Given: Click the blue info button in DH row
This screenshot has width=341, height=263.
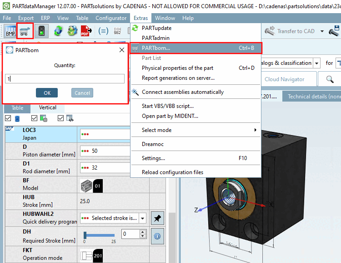Looking at the screenshot, I should pos(157,236).
